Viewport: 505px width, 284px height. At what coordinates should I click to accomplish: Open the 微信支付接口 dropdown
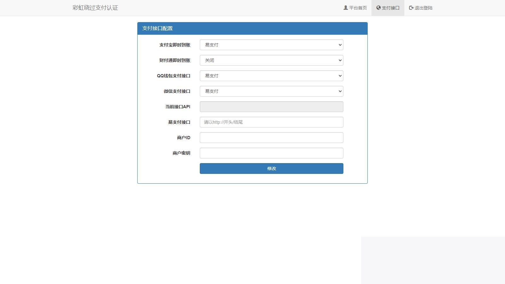pos(271,91)
